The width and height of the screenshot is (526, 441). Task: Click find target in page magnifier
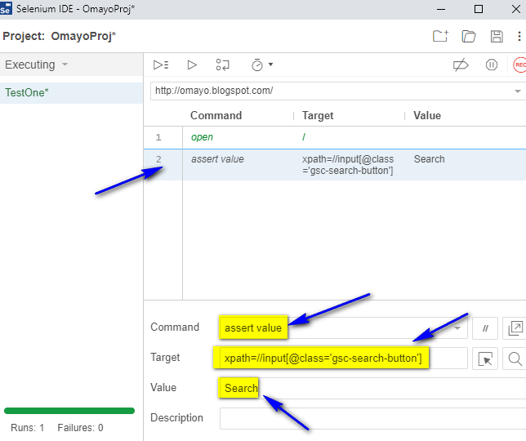tap(515, 359)
